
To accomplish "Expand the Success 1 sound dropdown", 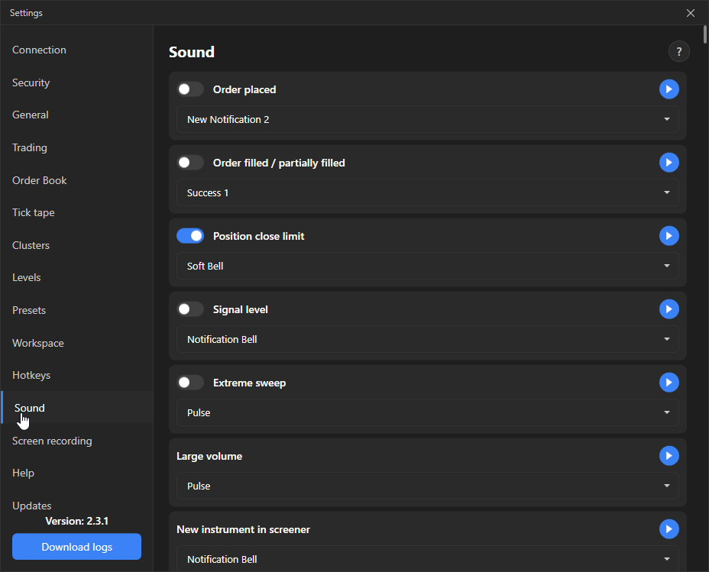I will coord(427,192).
